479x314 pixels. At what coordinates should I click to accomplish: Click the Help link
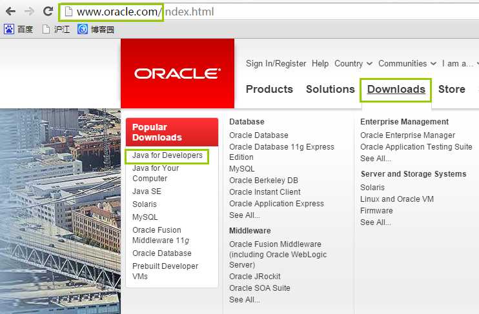[x=320, y=63]
